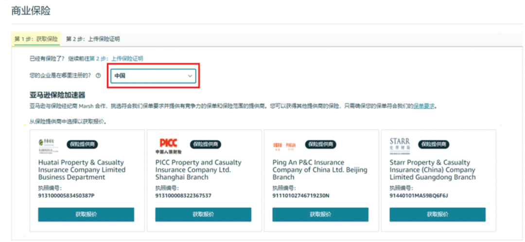Click the STARR company logo
525x242 pixels.
pos(400,146)
